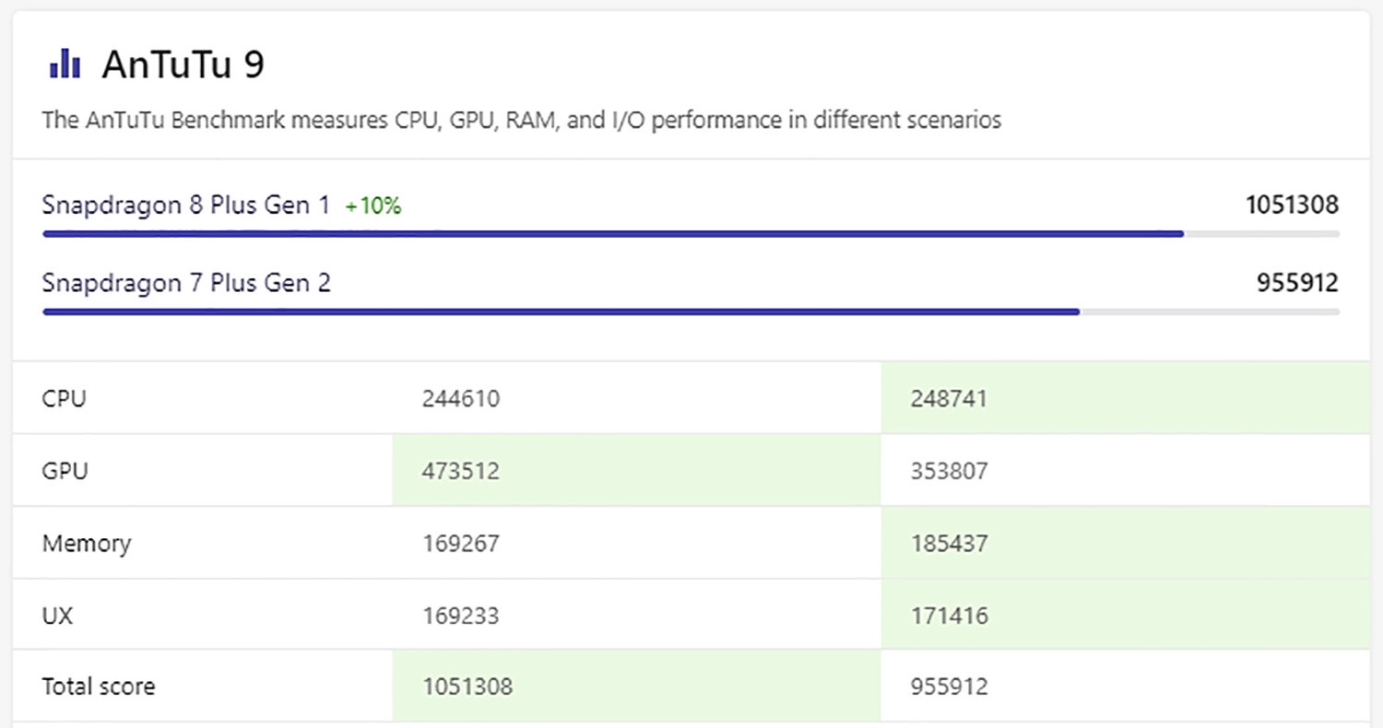Click the CPU row label
Screen dimensions: 1383x728
pos(64,399)
